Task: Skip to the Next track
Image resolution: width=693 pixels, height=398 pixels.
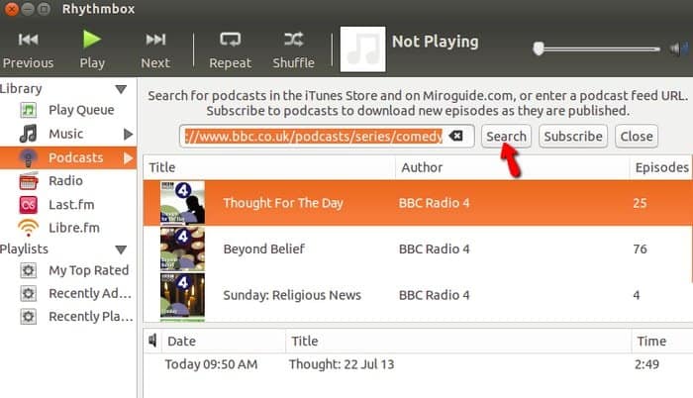Action: (155, 50)
